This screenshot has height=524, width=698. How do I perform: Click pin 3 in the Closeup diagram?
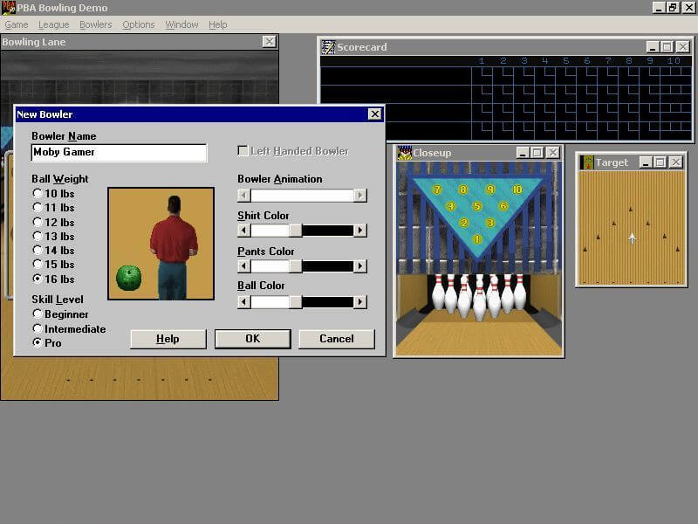point(490,223)
